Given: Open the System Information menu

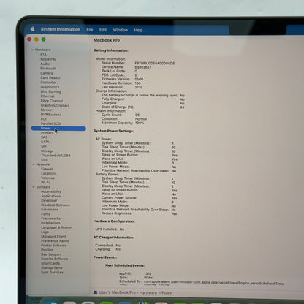Looking at the screenshot, I should pyautogui.click(x=61, y=29).
